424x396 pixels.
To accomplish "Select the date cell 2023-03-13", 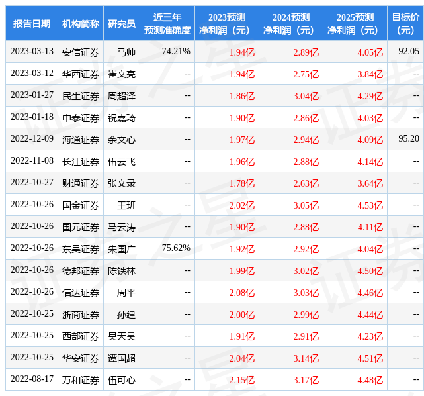I will (x=32, y=52).
